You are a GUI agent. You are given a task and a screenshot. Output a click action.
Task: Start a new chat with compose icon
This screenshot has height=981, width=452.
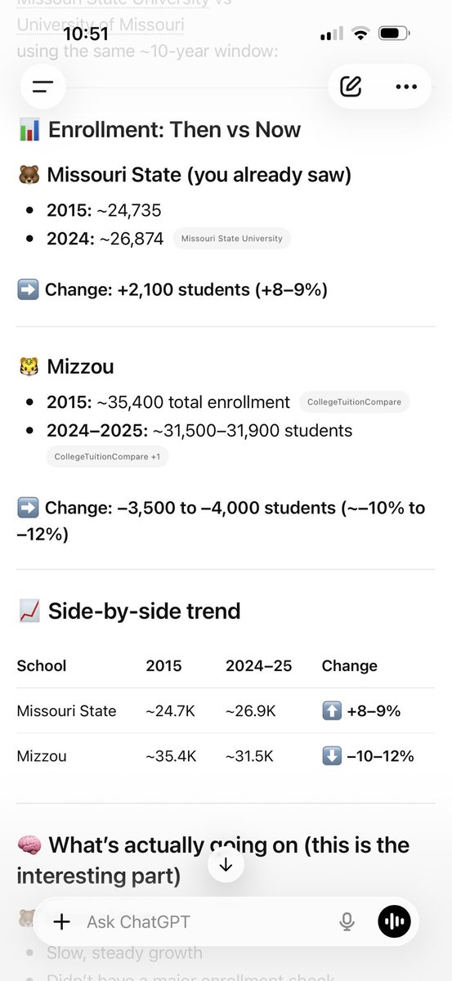(351, 86)
